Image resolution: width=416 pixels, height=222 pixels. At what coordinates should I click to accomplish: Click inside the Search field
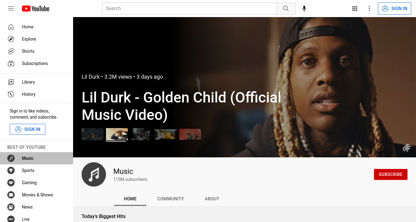click(x=189, y=9)
